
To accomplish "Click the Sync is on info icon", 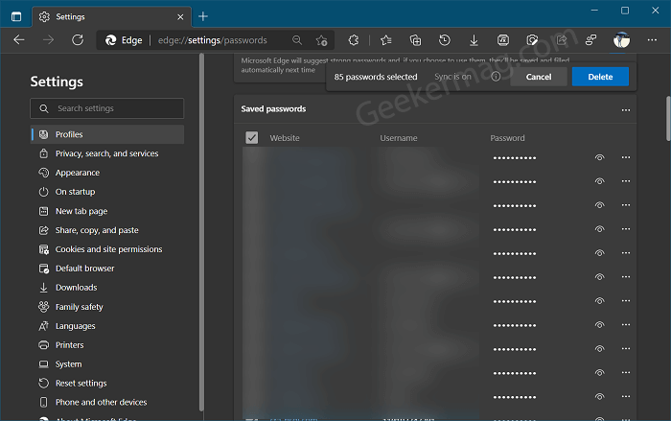I will [x=496, y=77].
